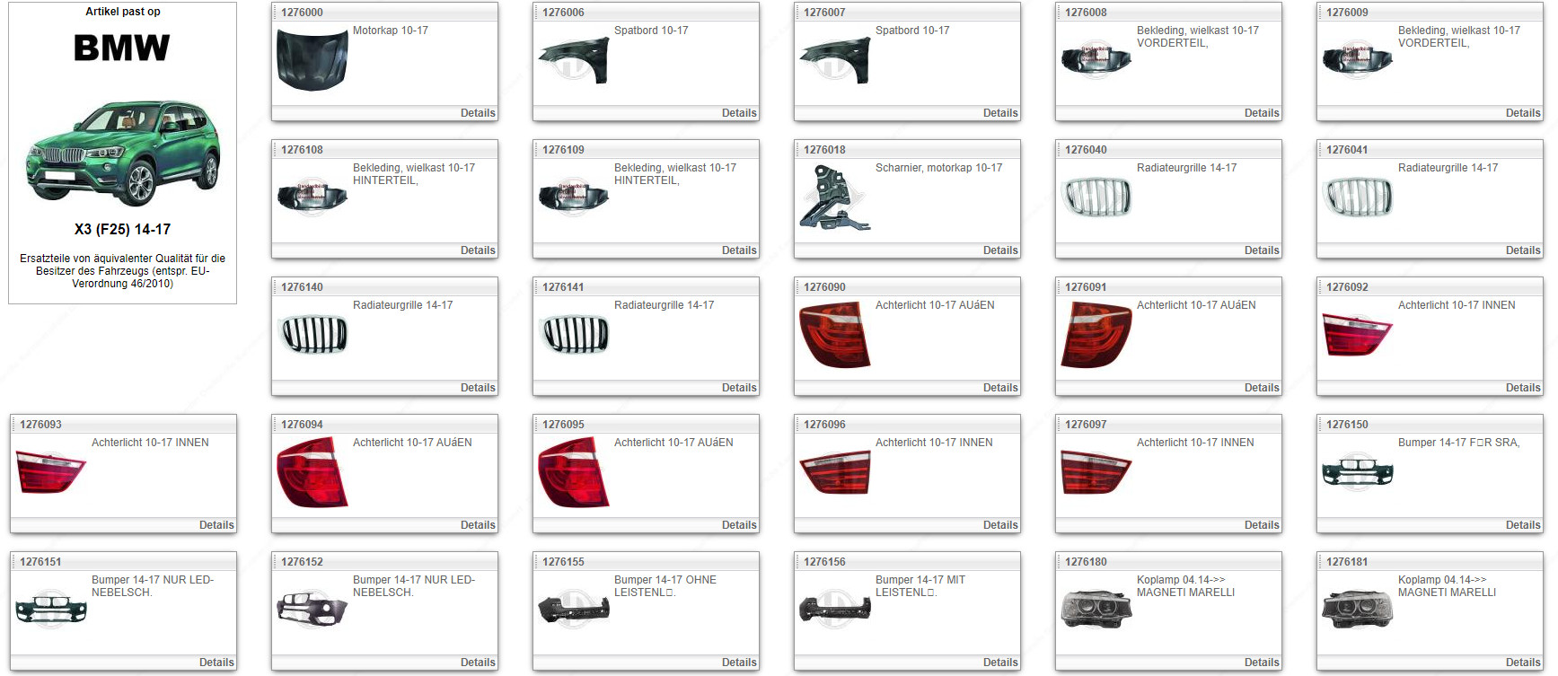Show Details for part 1276141 Radiateurgrille
The width and height of the screenshot is (1558, 676).
(x=739, y=388)
